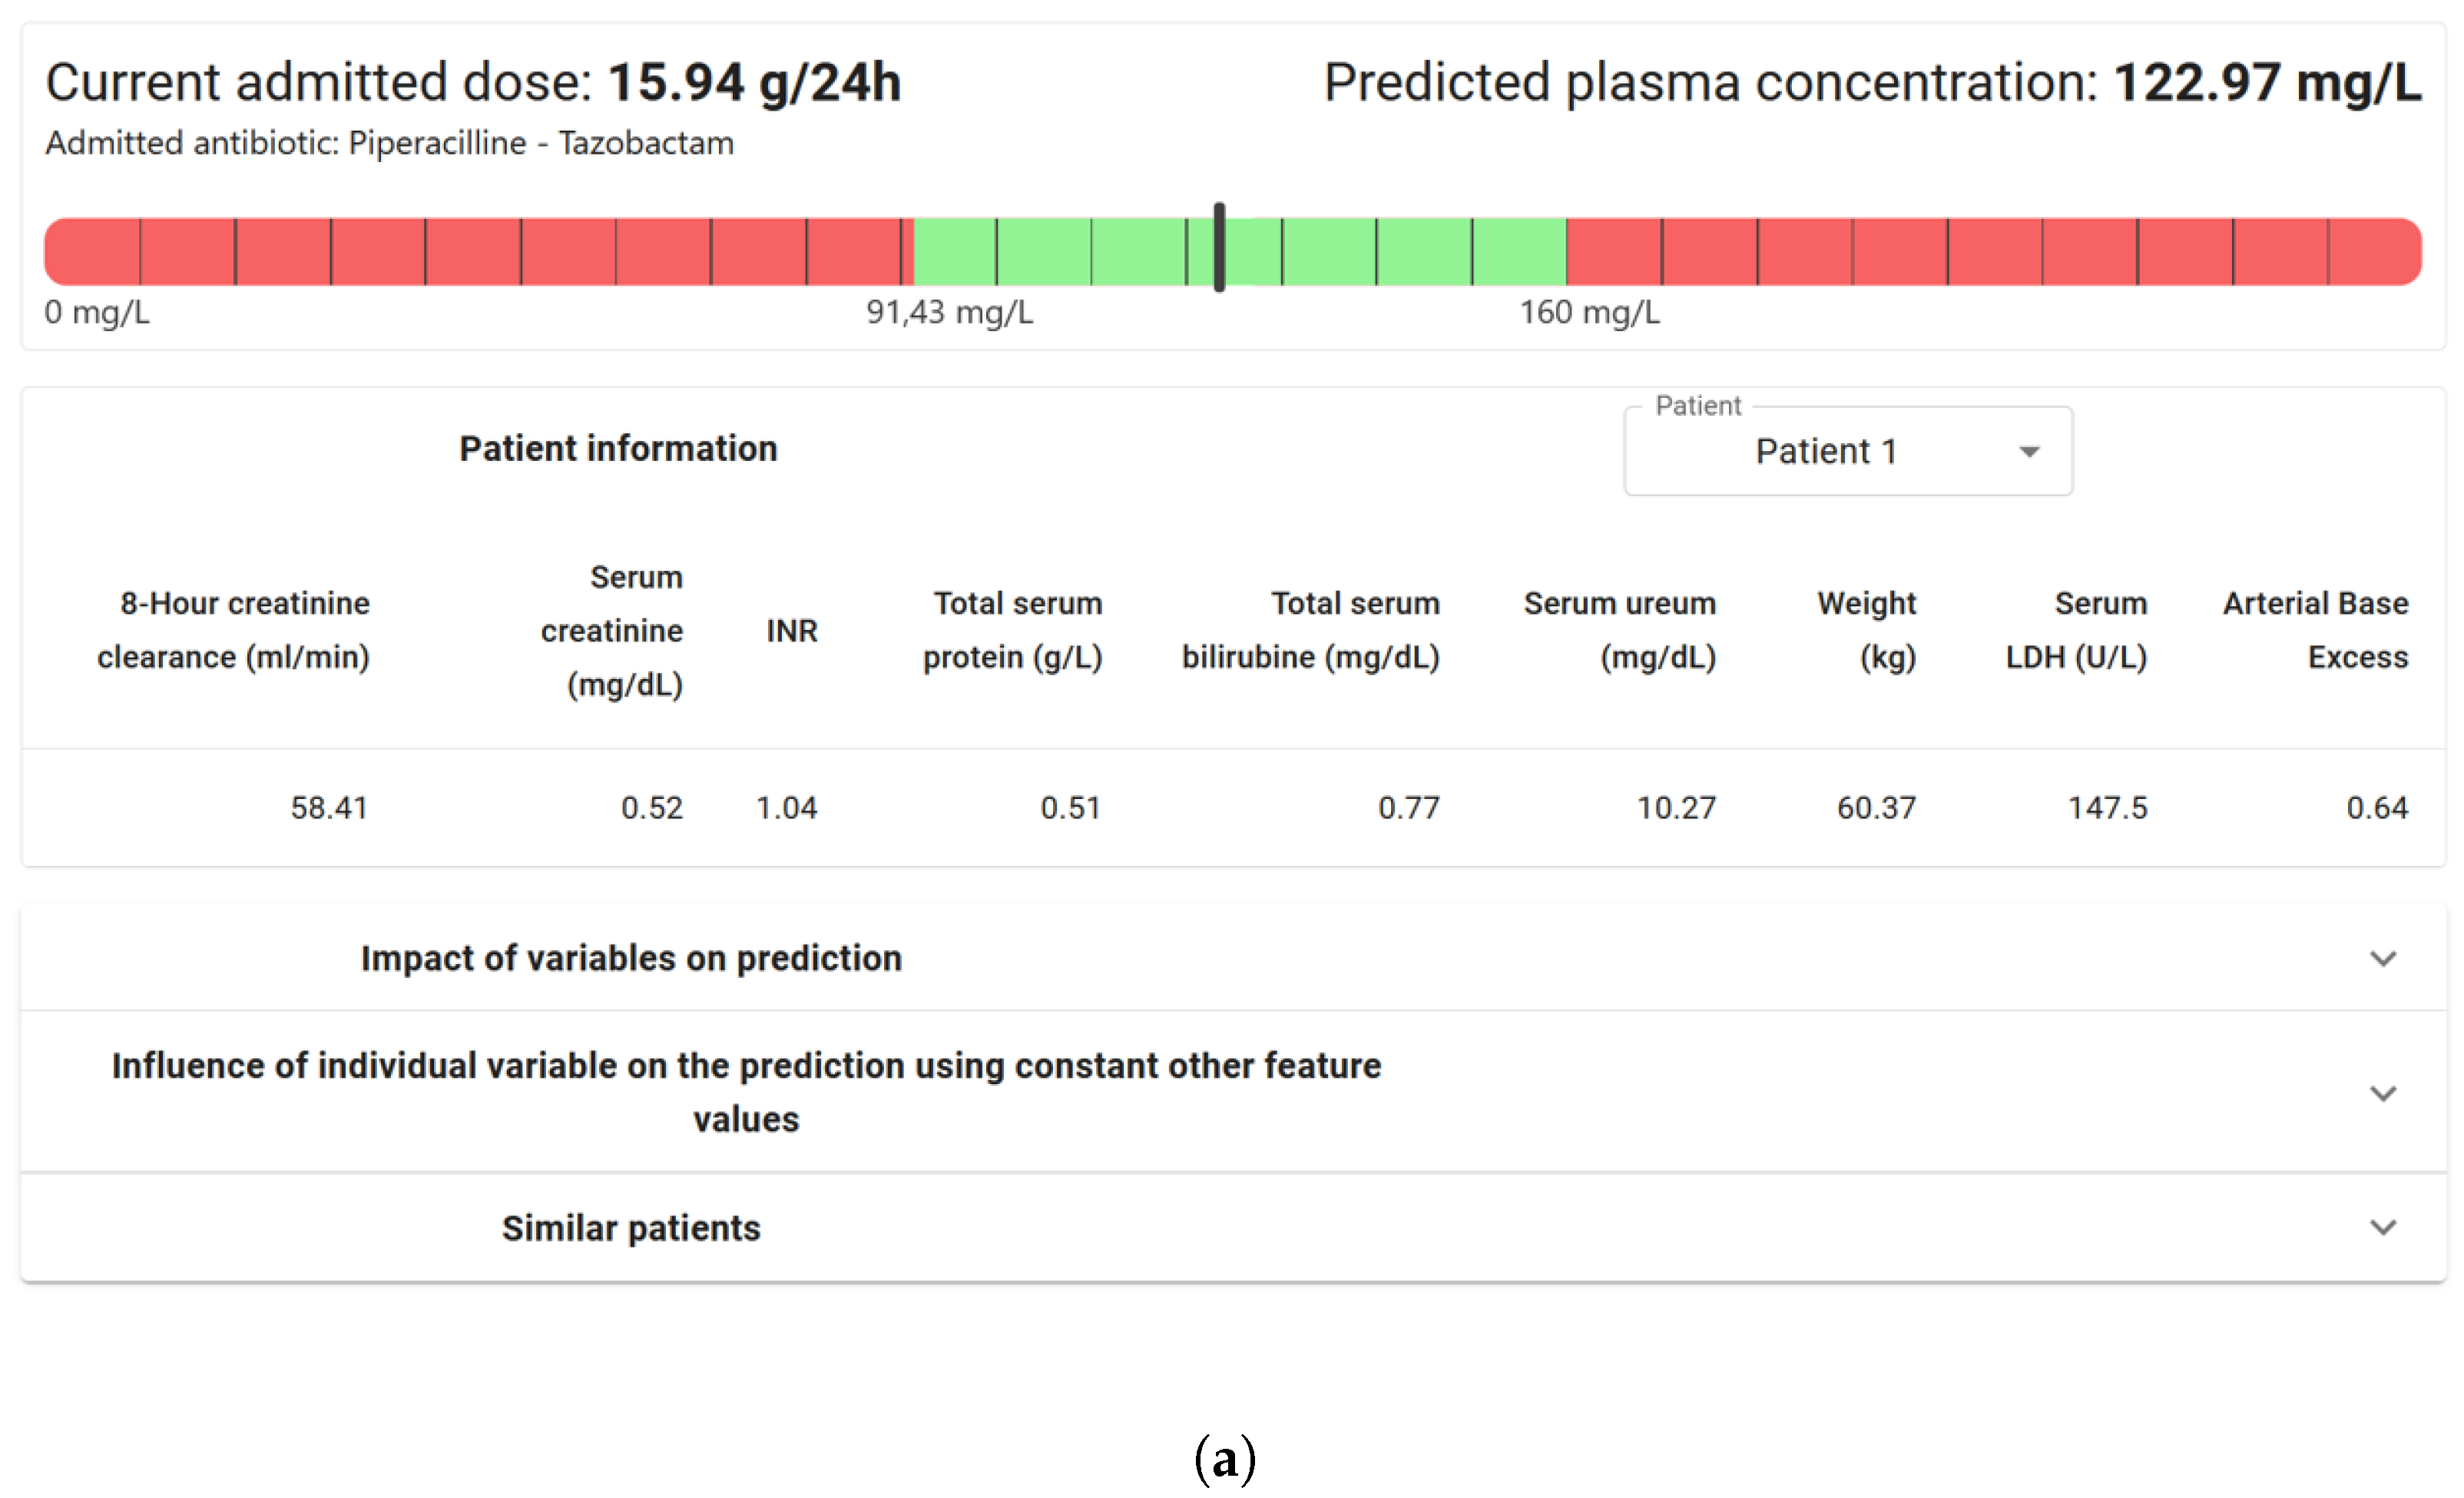Expand the Impact of variables on prediction heading
The height and width of the screenshot is (1498, 2464).
click(631, 958)
